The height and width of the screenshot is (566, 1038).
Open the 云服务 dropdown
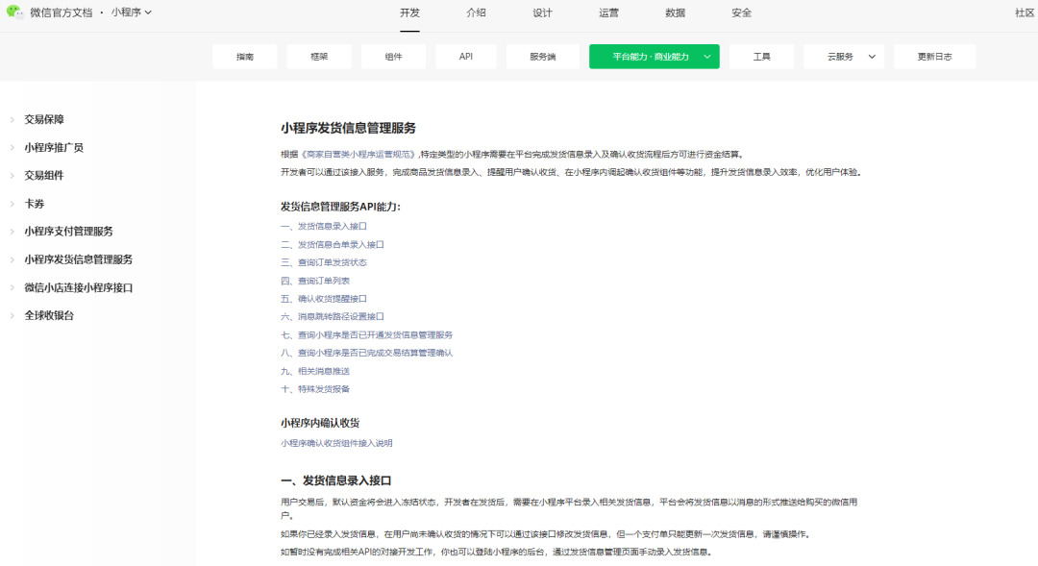tap(844, 56)
